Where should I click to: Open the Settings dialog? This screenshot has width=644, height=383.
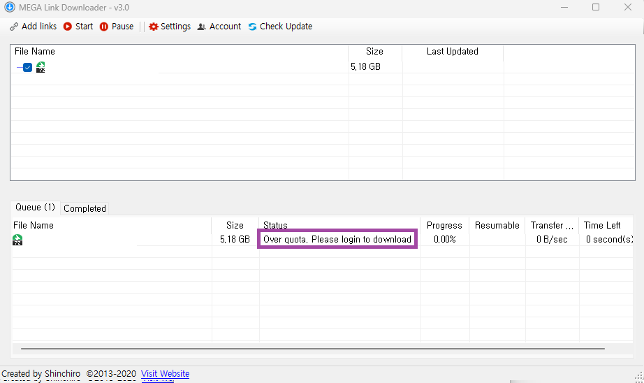(x=170, y=27)
